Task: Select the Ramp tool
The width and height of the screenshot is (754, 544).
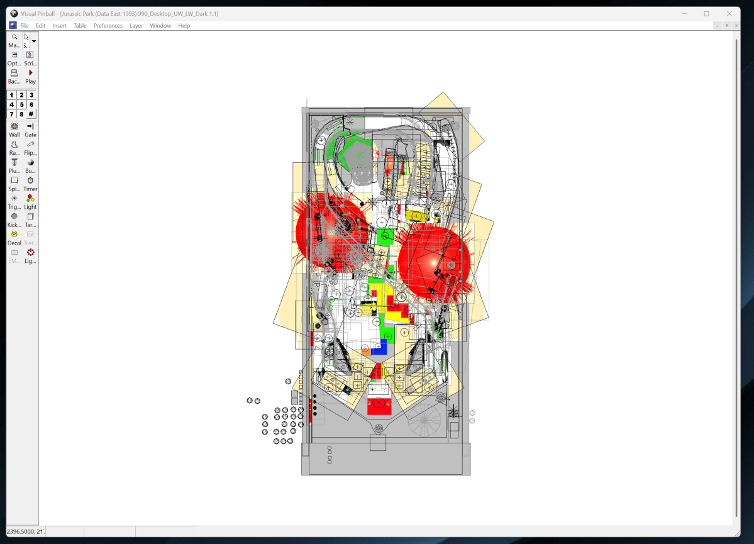Action: (x=14, y=148)
